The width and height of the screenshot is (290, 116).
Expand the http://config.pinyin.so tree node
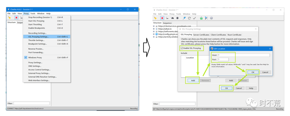coord(154,34)
